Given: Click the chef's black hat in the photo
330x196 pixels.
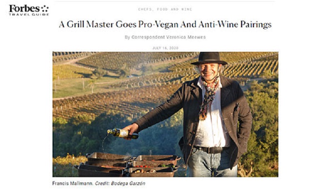Looking at the screenshot, I should (x=209, y=58).
